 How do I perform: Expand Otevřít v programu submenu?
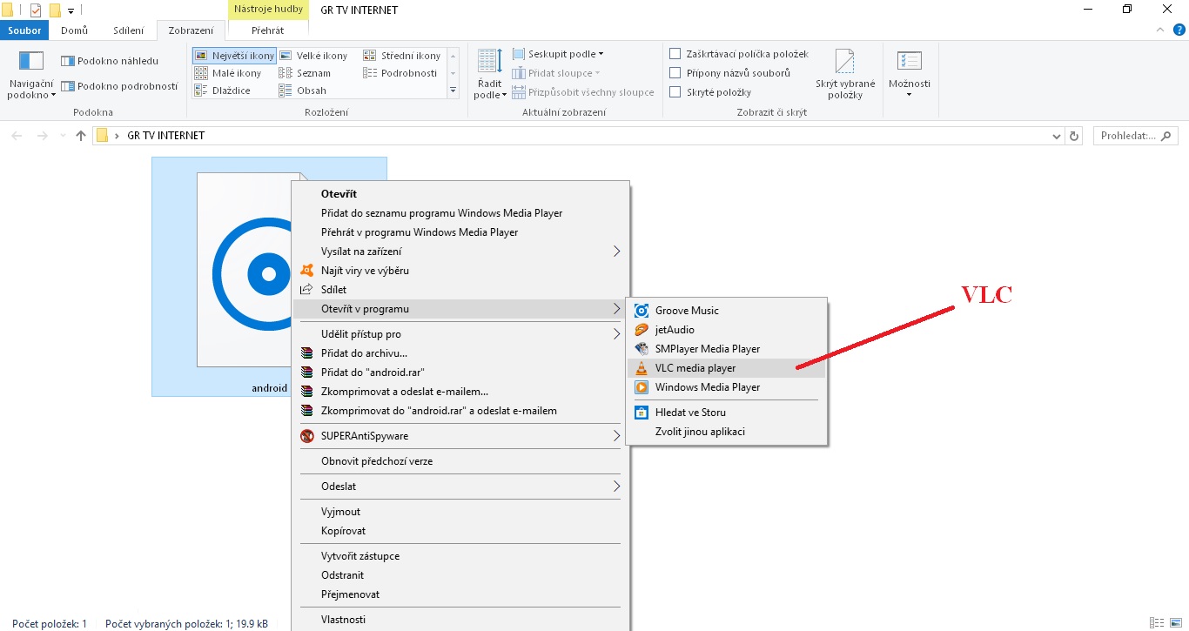(x=460, y=309)
